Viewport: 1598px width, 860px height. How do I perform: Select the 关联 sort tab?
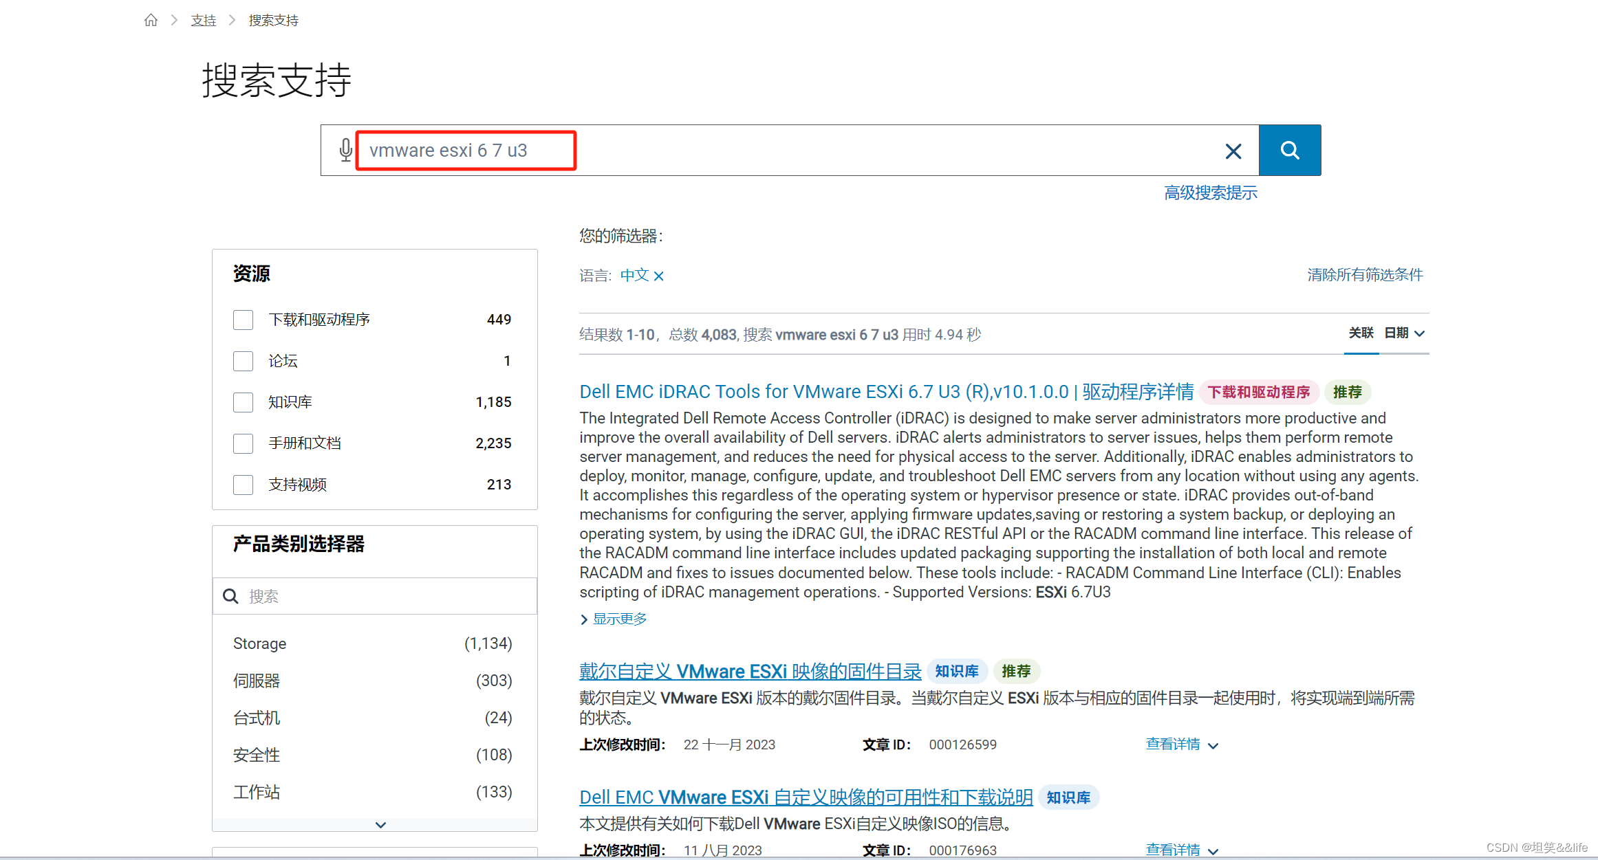click(1361, 333)
